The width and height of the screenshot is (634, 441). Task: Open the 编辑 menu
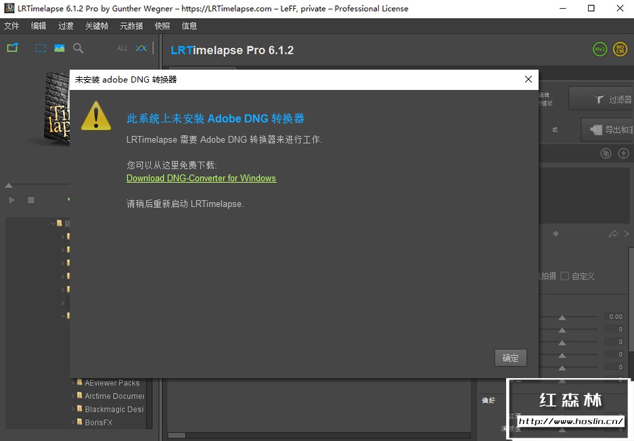point(39,26)
